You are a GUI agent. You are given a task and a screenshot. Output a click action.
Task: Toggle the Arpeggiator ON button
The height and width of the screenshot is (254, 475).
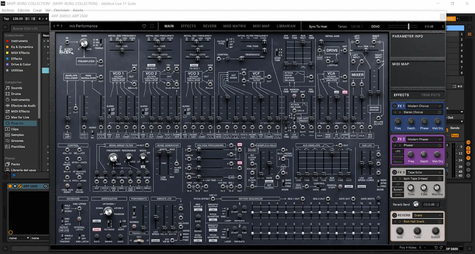(97, 221)
